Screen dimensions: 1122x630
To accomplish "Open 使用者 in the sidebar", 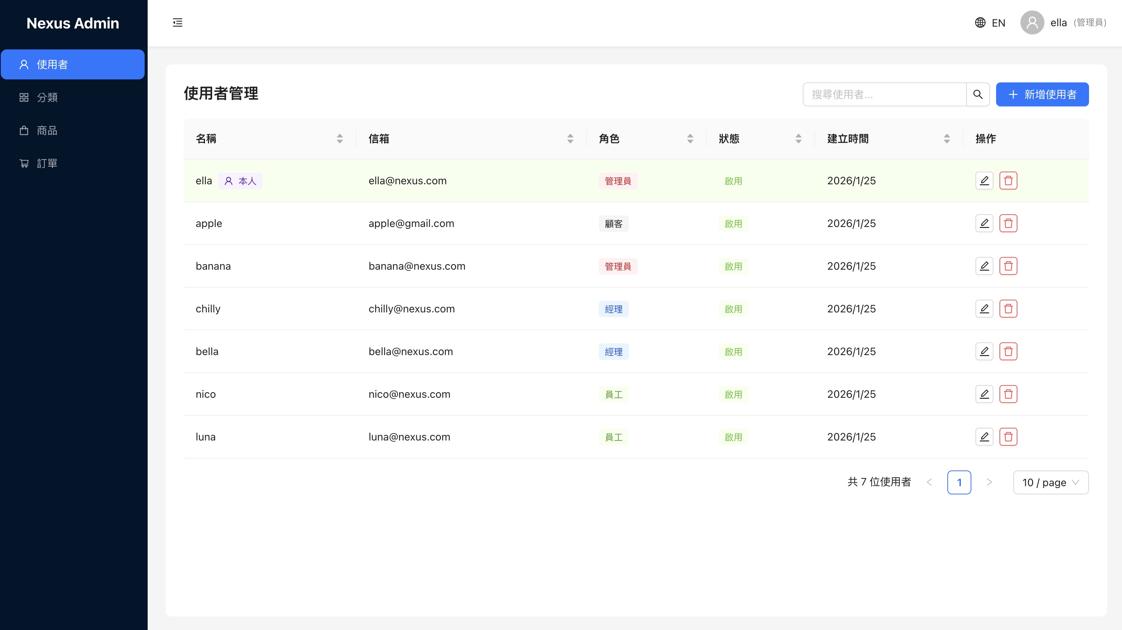I will click(x=73, y=64).
